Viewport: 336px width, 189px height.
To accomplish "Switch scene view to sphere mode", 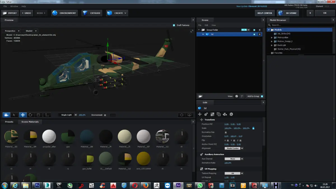I will tap(237, 96).
